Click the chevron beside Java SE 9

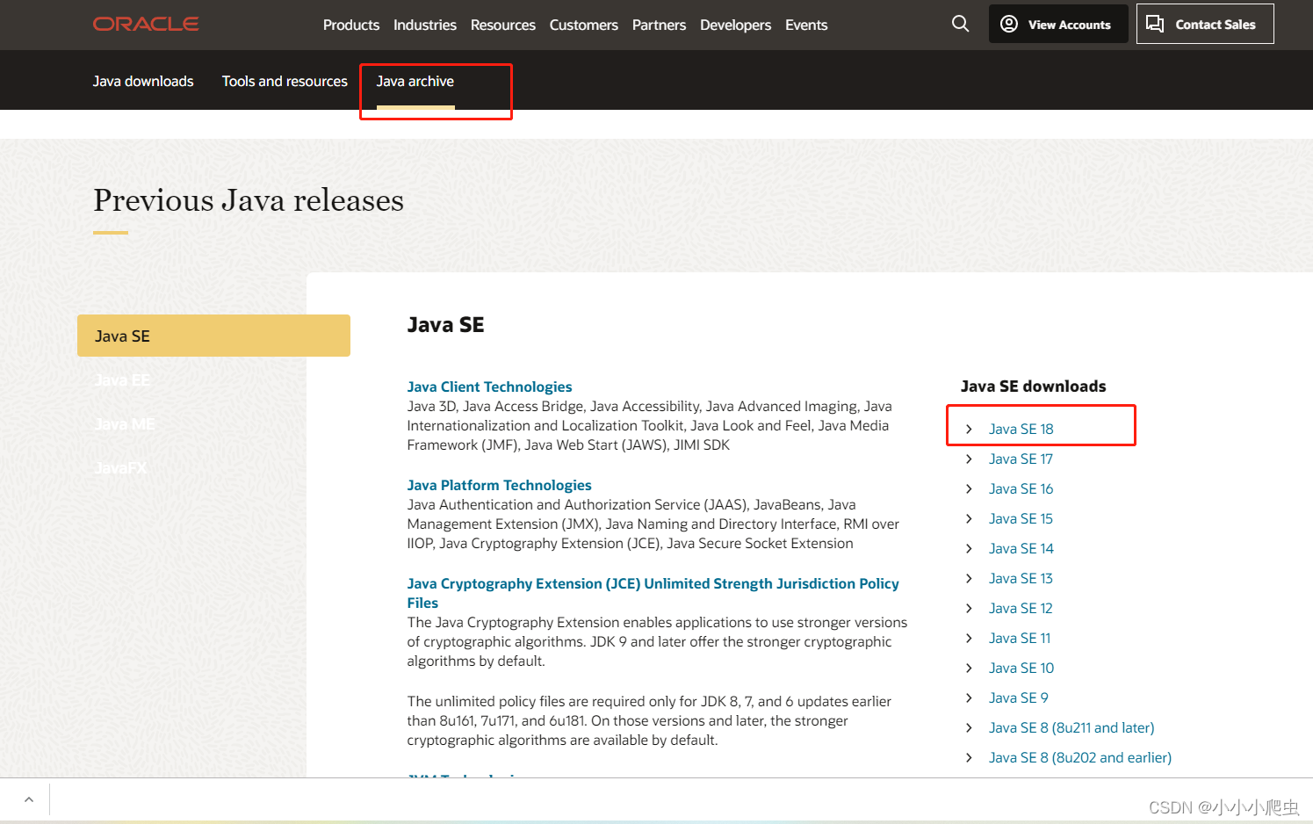pos(969,698)
